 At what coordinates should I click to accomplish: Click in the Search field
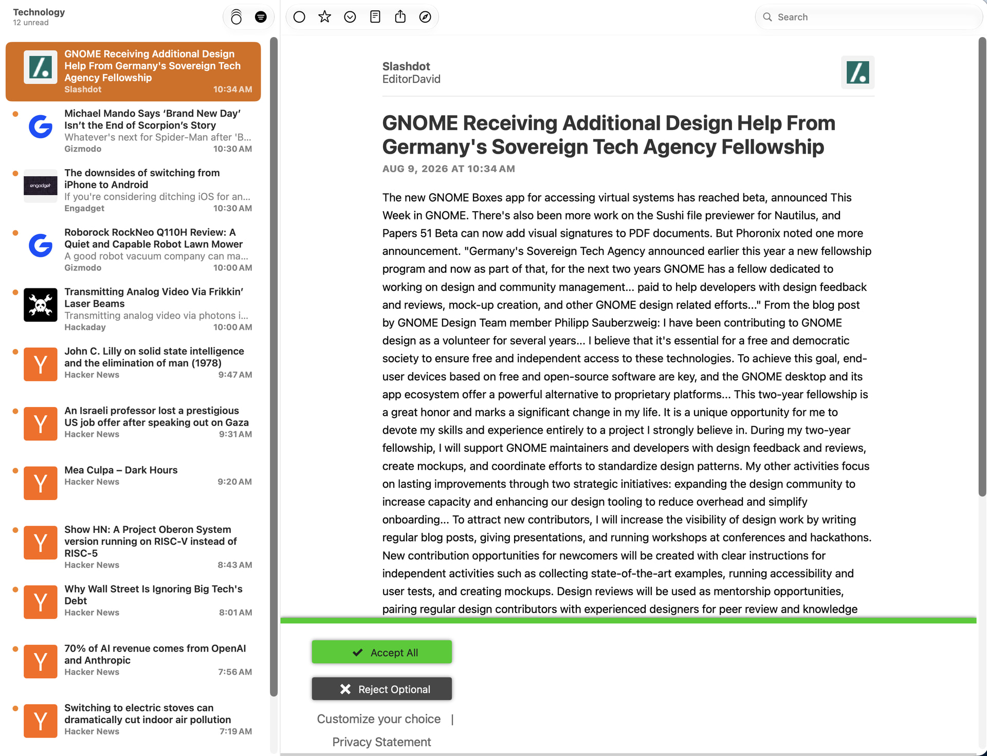(869, 17)
